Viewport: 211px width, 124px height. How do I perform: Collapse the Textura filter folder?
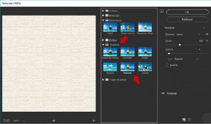click(x=103, y=45)
